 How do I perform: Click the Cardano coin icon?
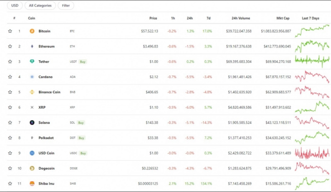[32, 77]
